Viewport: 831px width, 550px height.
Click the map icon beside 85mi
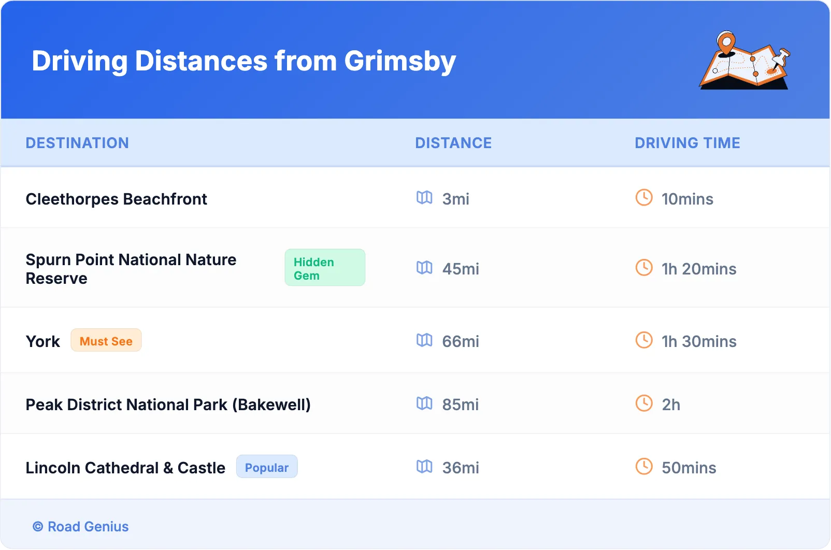pyautogui.click(x=424, y=403)
